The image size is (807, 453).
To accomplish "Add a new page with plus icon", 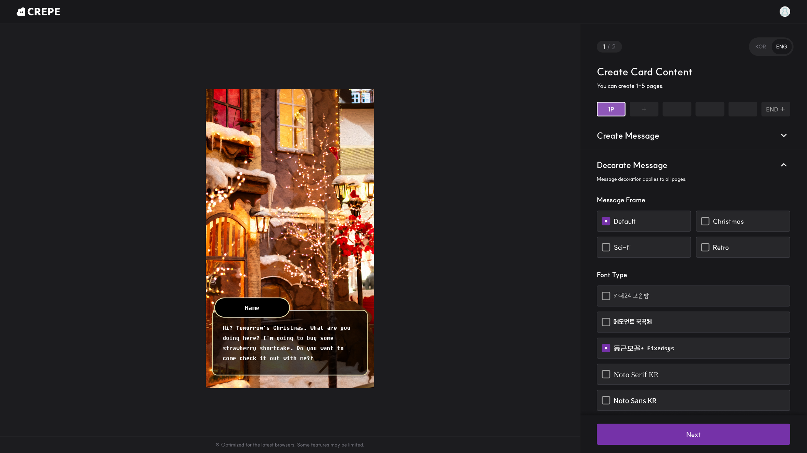I will point(644,109).
